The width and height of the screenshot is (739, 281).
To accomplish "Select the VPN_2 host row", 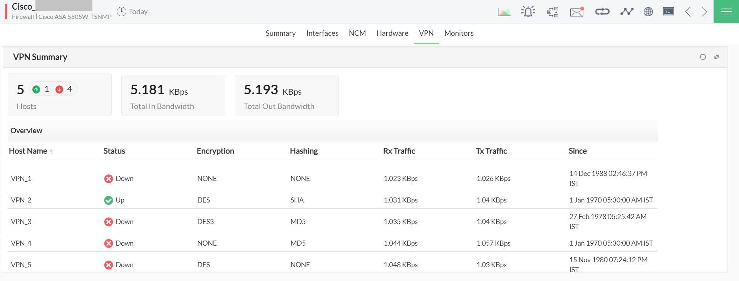I will coord(21,200).
